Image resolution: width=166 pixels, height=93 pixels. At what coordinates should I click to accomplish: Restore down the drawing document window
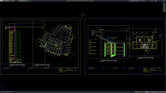click(x=163, y=3)
